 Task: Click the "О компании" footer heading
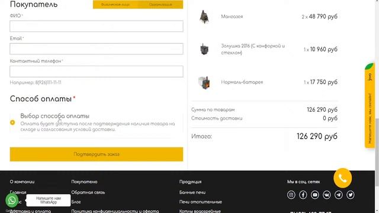22,182
